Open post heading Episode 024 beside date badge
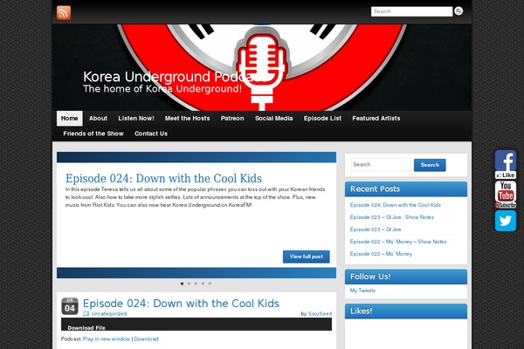 coord(181,304)
